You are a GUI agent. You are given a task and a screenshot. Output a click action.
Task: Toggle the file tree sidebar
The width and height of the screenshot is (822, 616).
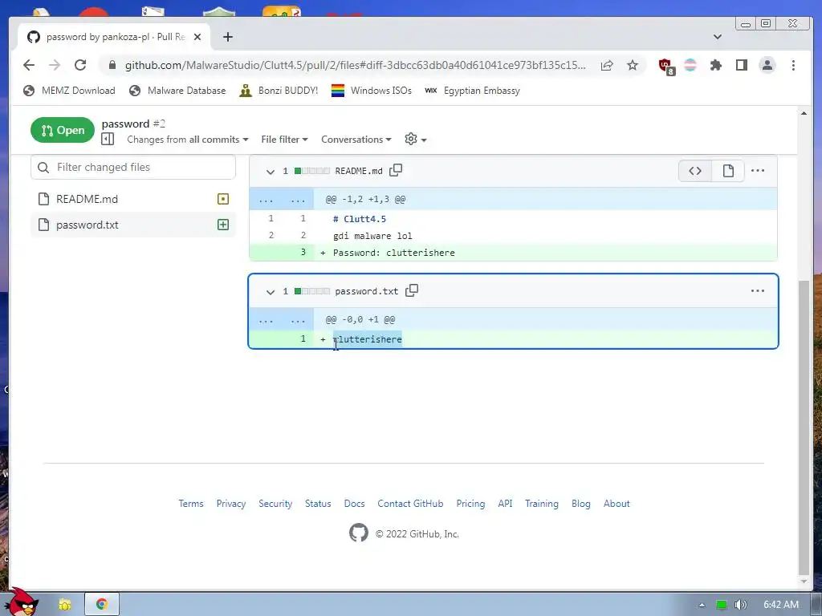point(108,139)
